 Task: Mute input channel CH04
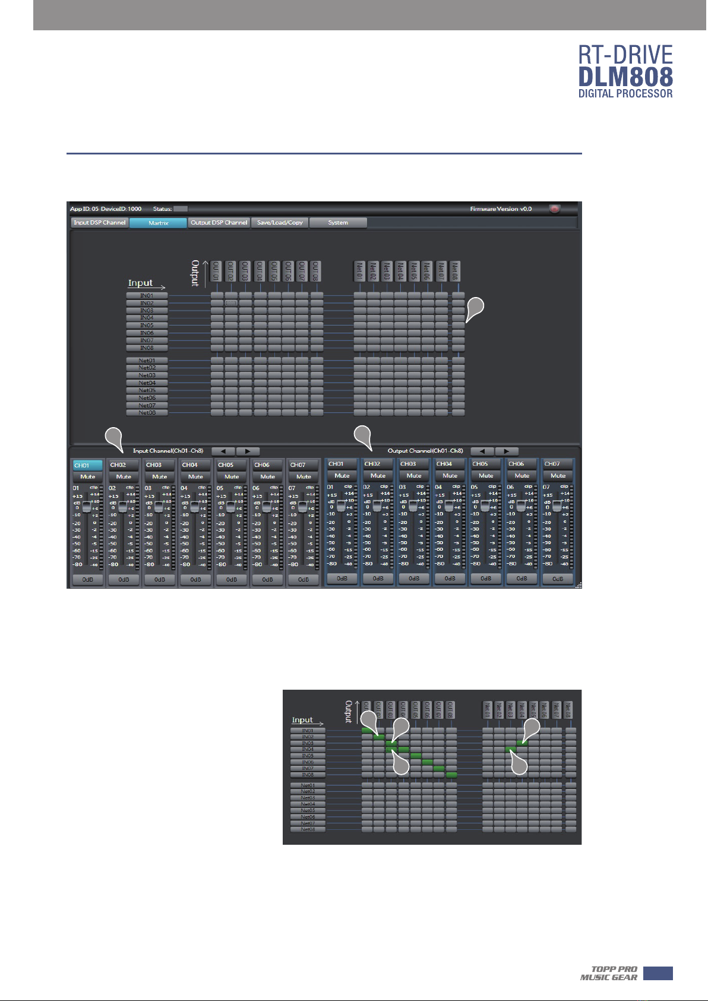point(195,476)
